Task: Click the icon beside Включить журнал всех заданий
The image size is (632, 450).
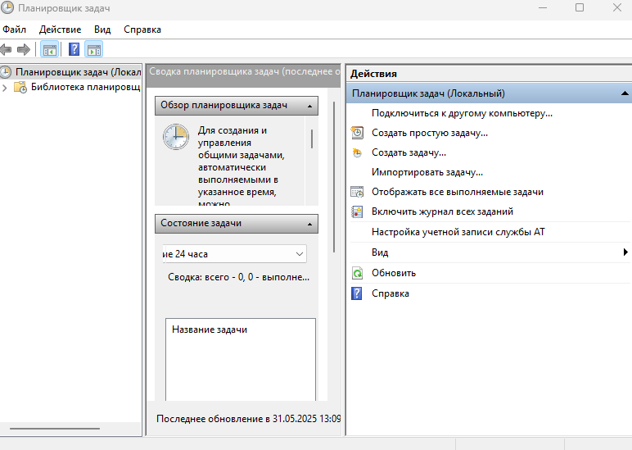Action: [x=357, y=211]
